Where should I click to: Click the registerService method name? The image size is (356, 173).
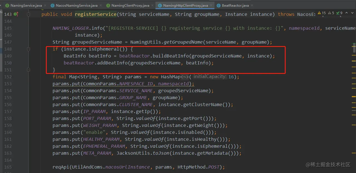[96, 14]
